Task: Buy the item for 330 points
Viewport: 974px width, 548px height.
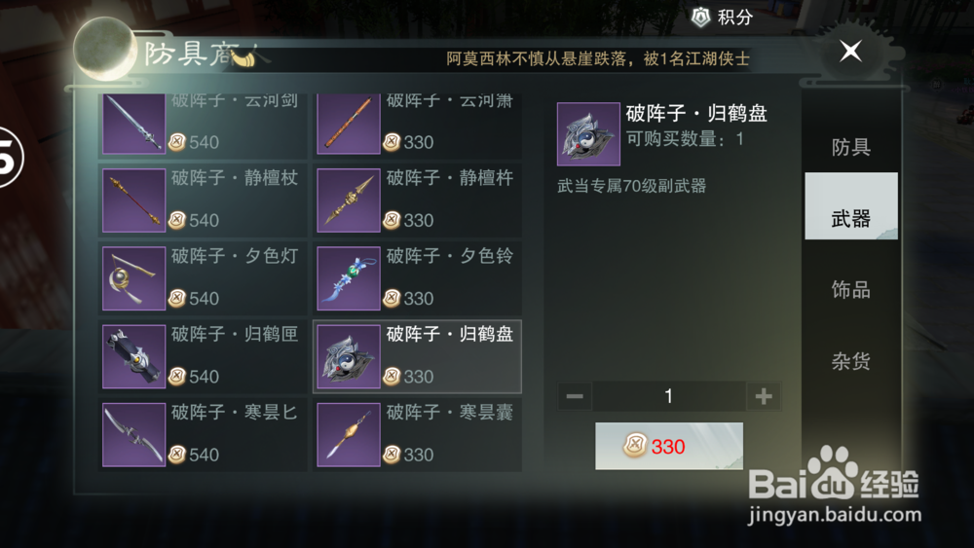Action: [x=669, y=446]
